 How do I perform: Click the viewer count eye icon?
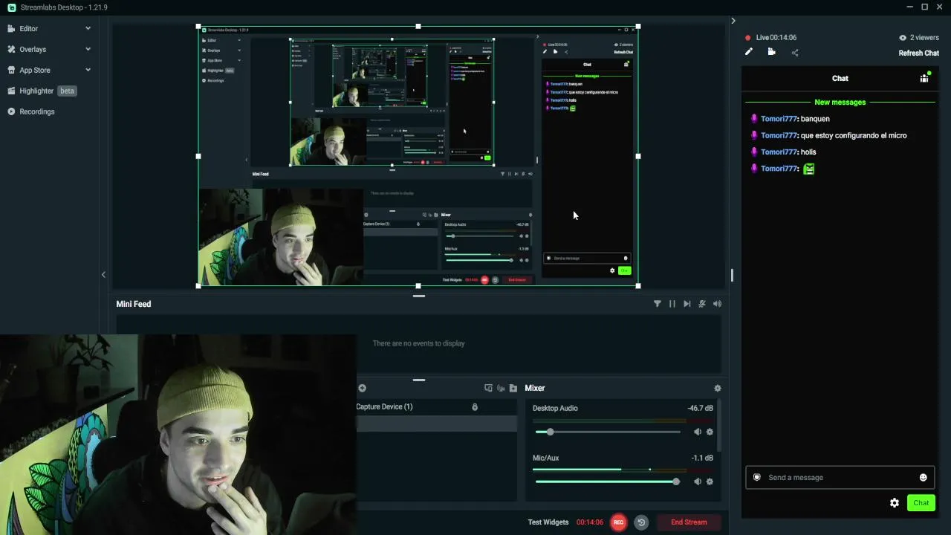pos(903,37)
